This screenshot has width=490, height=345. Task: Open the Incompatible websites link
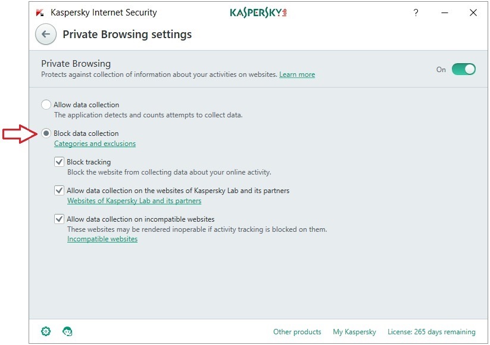[102, 239]
